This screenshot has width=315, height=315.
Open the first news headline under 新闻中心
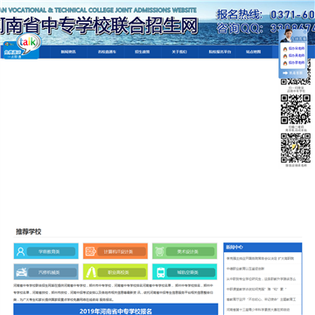click(260, 258)
